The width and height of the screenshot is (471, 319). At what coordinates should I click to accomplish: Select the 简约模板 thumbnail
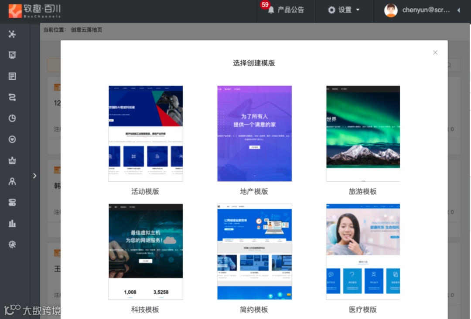click(254, 251)
